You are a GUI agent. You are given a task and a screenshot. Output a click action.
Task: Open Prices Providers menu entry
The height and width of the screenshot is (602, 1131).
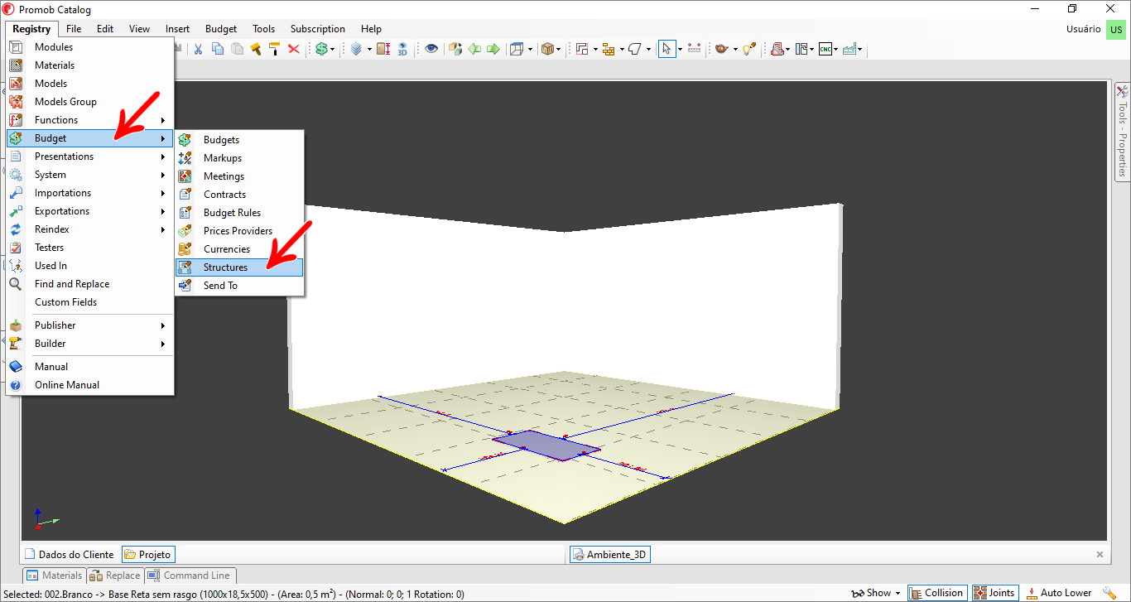(x=239, y=231)
